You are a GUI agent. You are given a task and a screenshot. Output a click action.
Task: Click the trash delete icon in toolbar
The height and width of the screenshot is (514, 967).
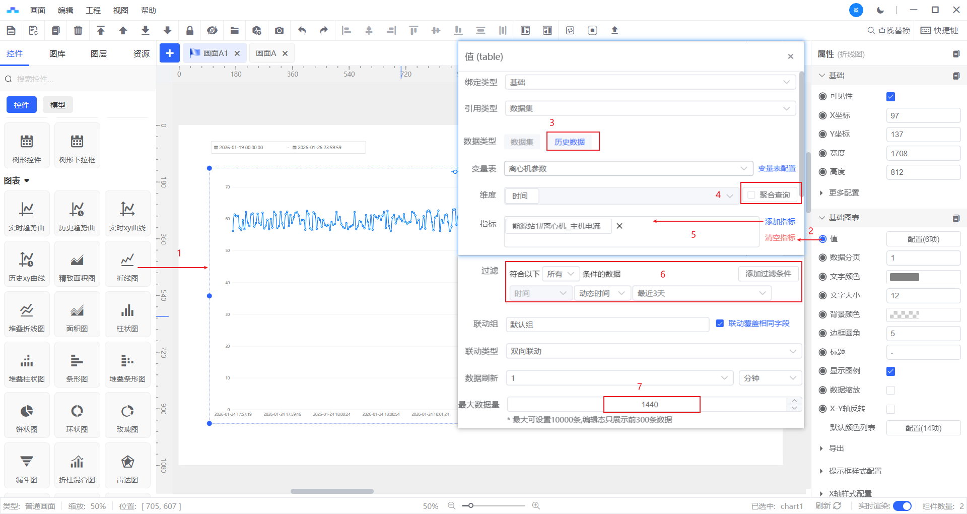click(78, 31)
